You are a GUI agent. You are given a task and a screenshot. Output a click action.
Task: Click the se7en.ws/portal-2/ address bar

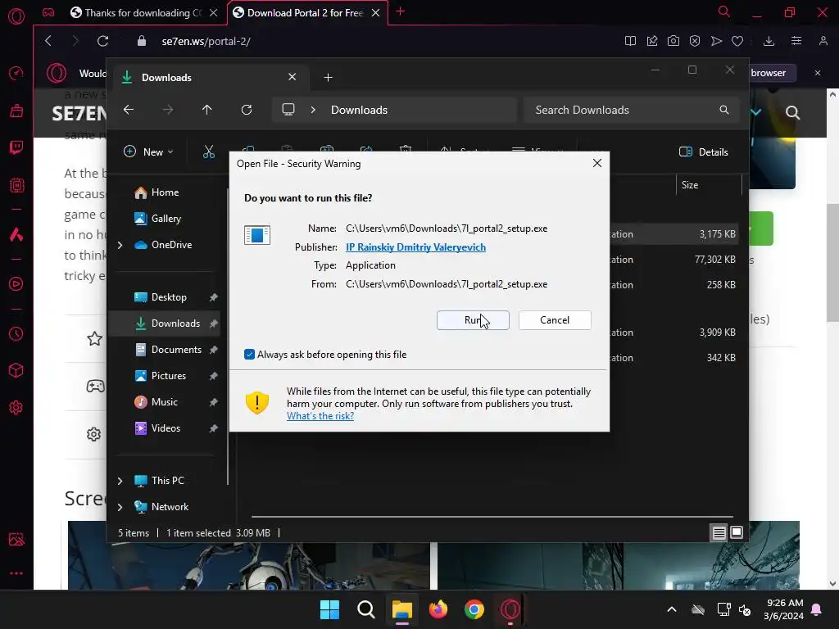206,41
